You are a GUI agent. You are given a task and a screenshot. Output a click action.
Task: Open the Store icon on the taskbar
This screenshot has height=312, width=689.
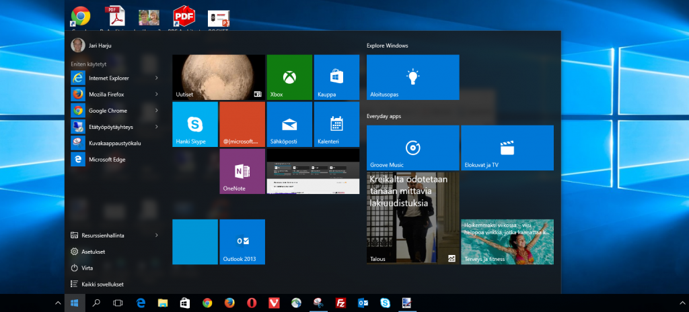pyautogui.click(x=185, y=303)
